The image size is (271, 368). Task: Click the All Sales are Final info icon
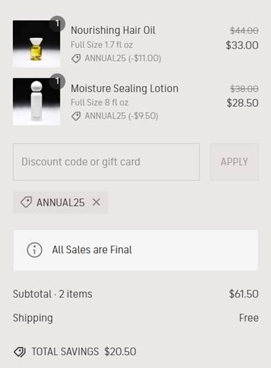pyautogui.click(x=35, y=250)
